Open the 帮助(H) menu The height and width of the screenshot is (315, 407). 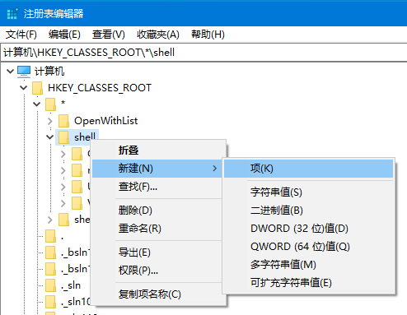(x=208, y=35)
